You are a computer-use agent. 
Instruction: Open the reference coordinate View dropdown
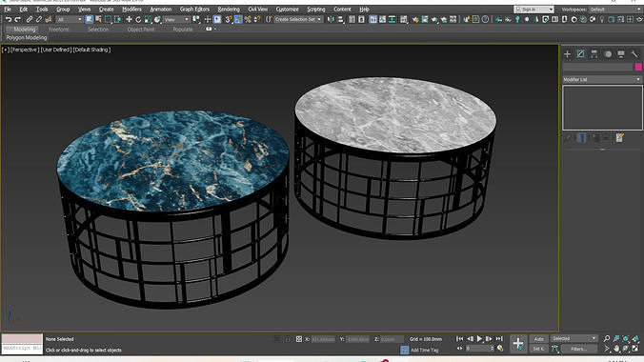(176, 19)
